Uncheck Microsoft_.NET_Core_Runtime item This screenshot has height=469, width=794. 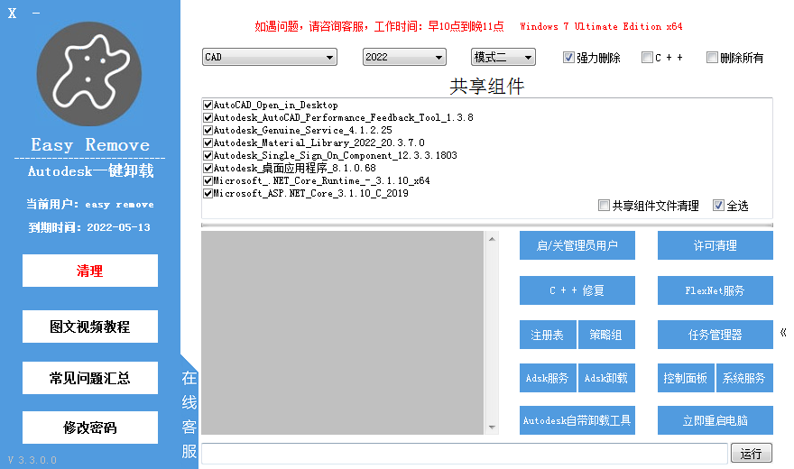[208, 180]
